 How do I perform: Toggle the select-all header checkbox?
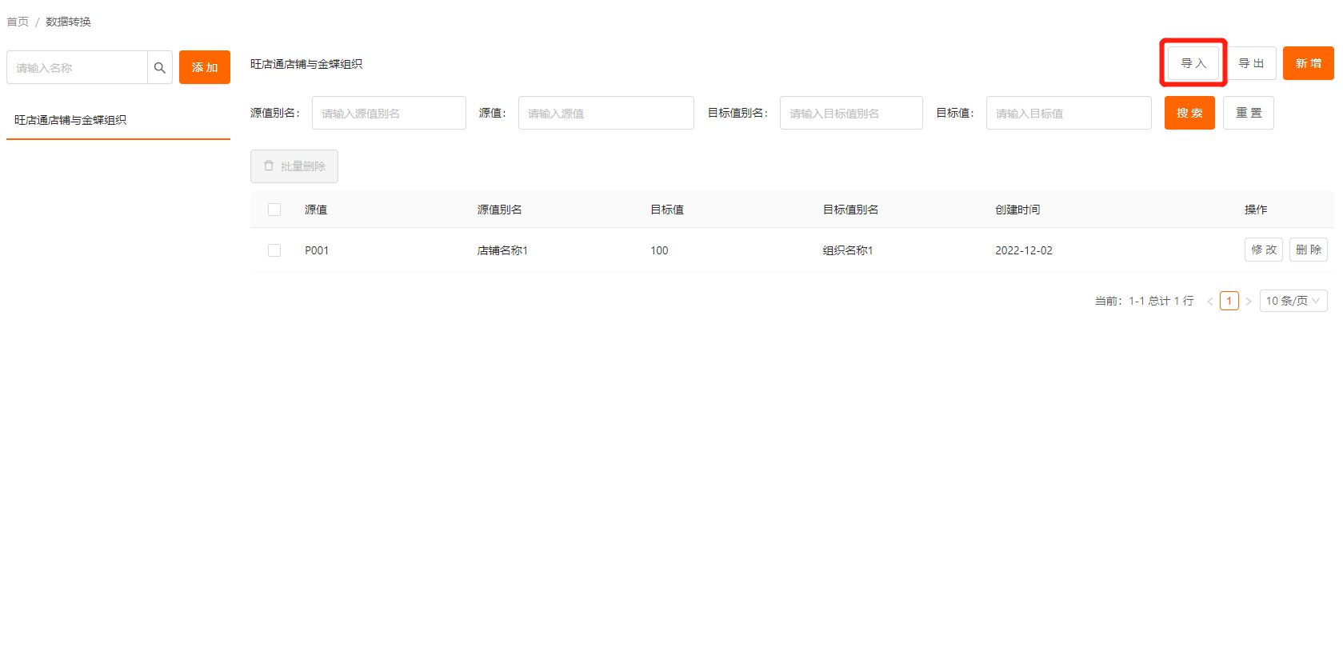(x=274, y=210)
